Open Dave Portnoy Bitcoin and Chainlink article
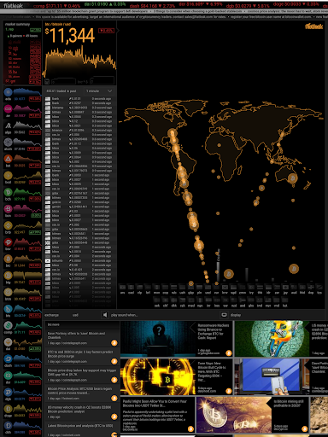The width and height of the screenshot is (328, 437). point(82,338)
